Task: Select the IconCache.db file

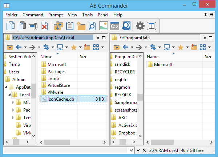Action: pos(74,99)
